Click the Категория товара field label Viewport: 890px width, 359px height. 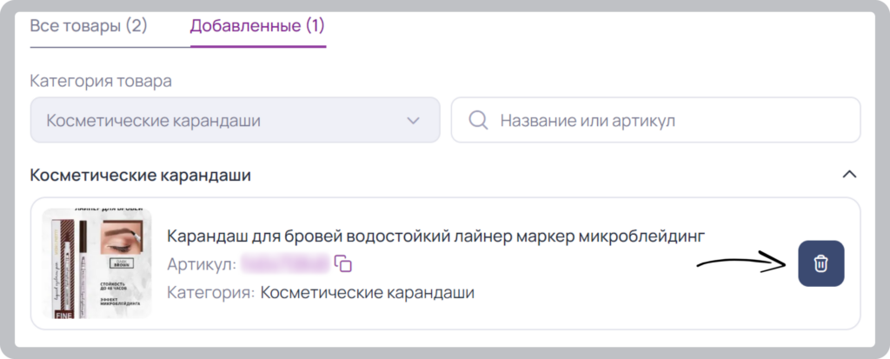101,81
